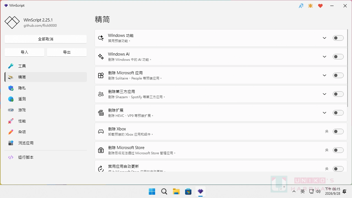
Task: Expand the Windows 功能 options chevron
Action: [324, 38]
